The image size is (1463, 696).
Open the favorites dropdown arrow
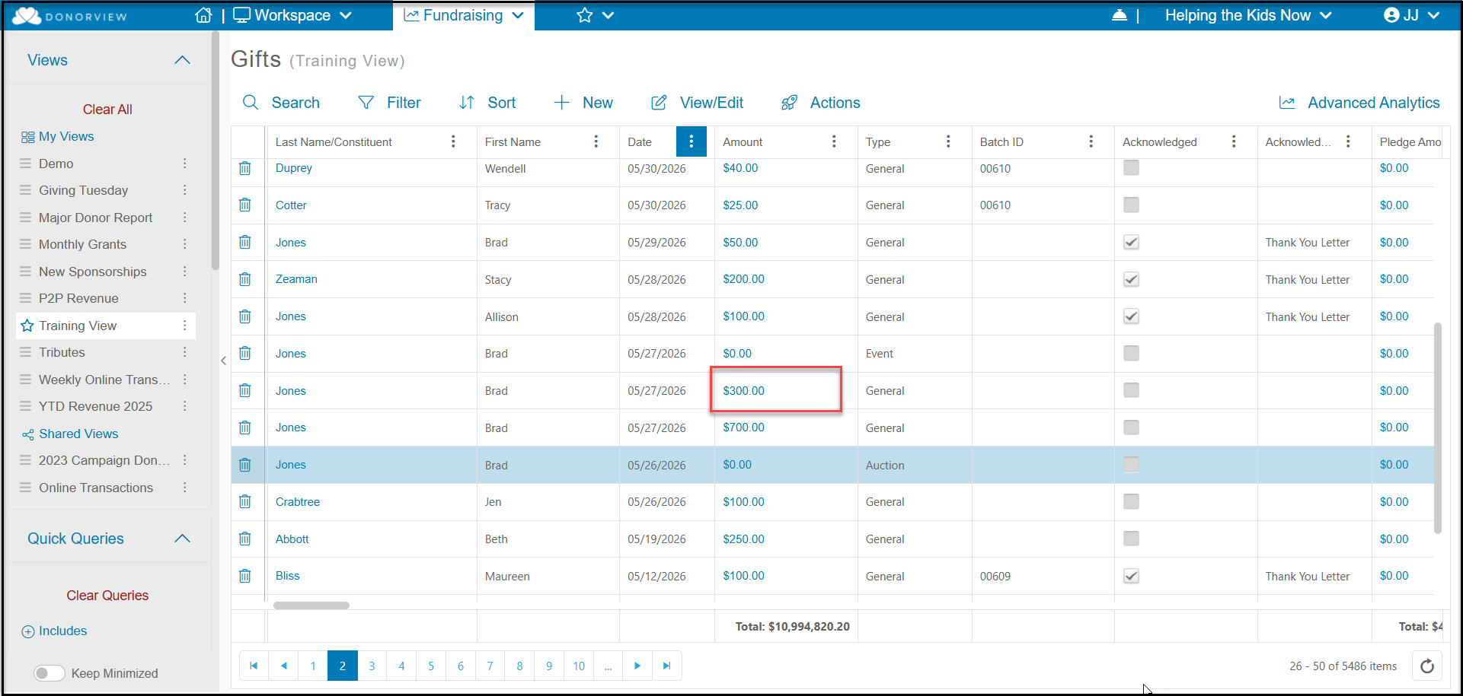click(608, 15)
